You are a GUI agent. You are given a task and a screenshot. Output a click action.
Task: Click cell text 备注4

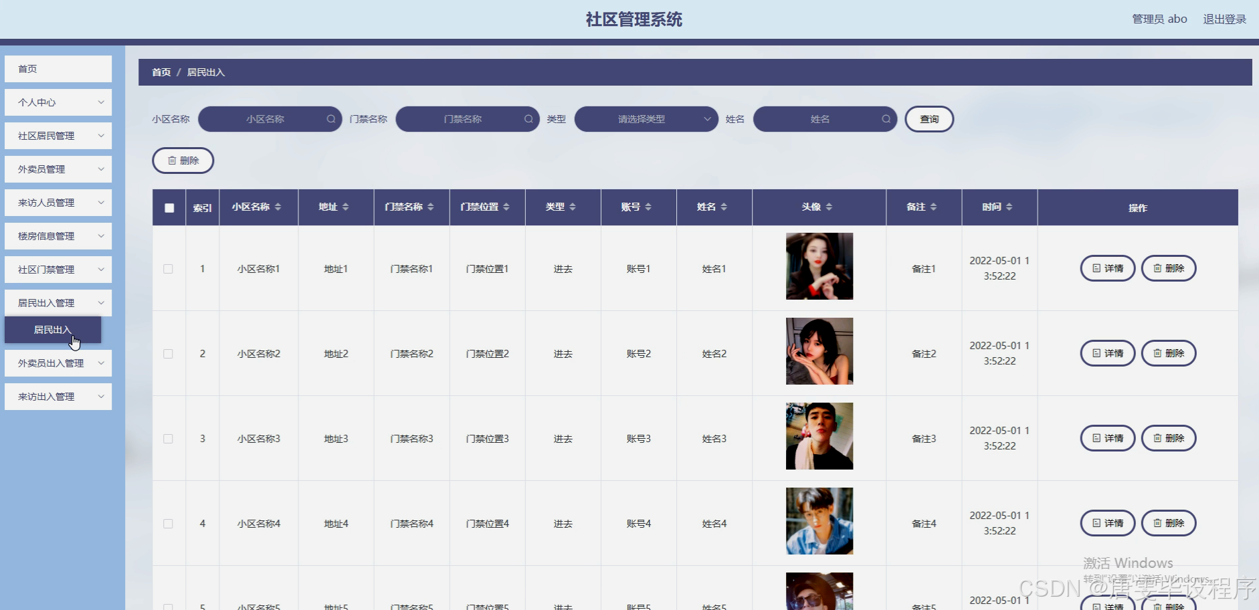click(924, 524)
